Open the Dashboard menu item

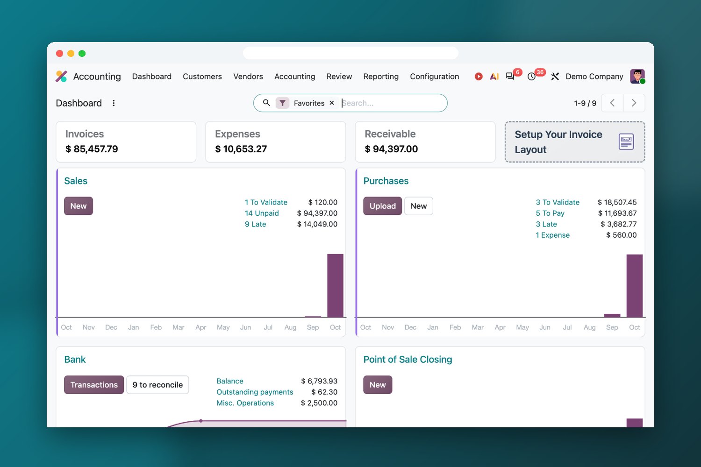152,76
